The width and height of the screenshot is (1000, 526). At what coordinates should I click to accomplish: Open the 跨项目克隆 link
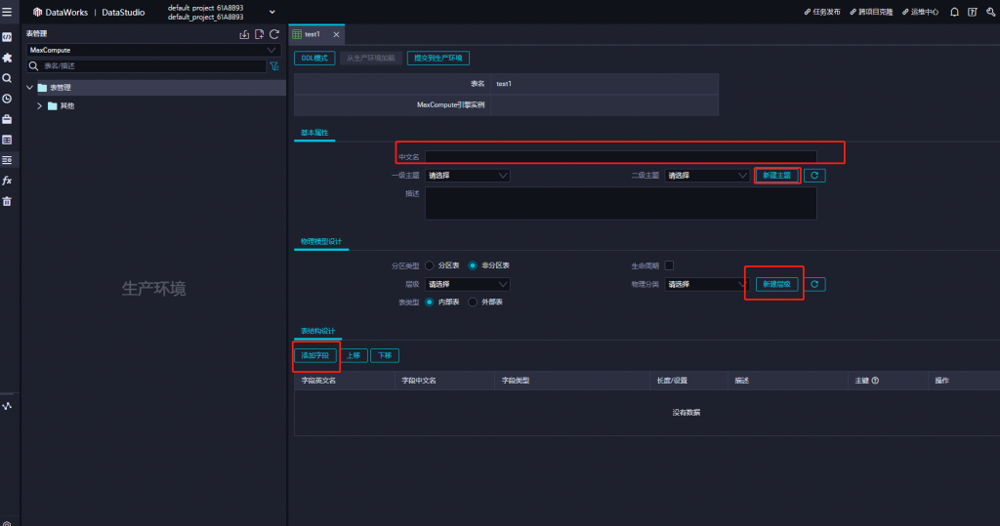pos(871,12)
